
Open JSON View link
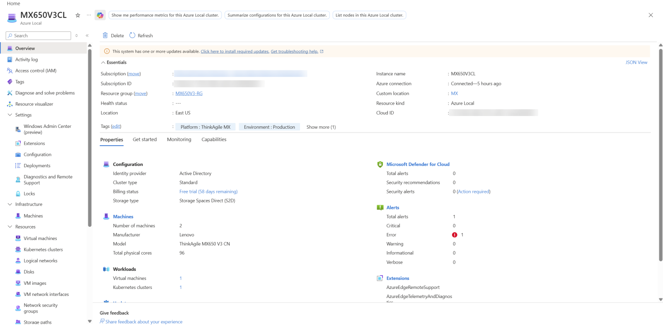pos(636,63)
